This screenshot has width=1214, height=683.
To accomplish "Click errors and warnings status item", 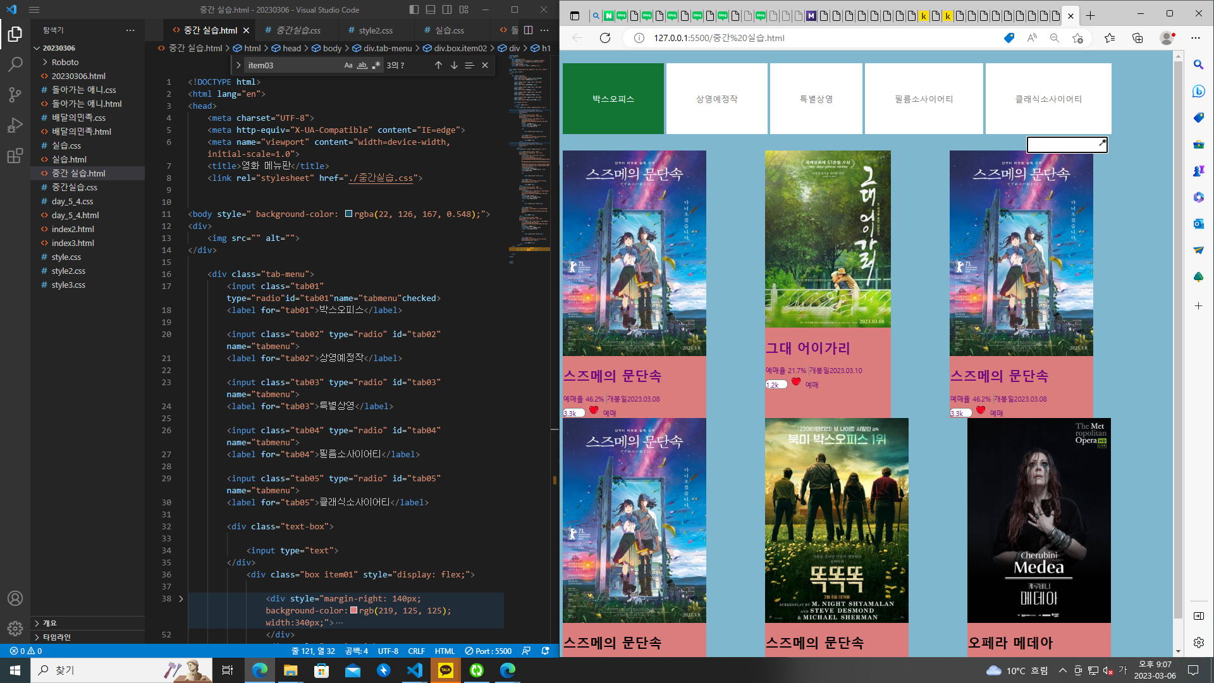I will click(x=26, y=651).
